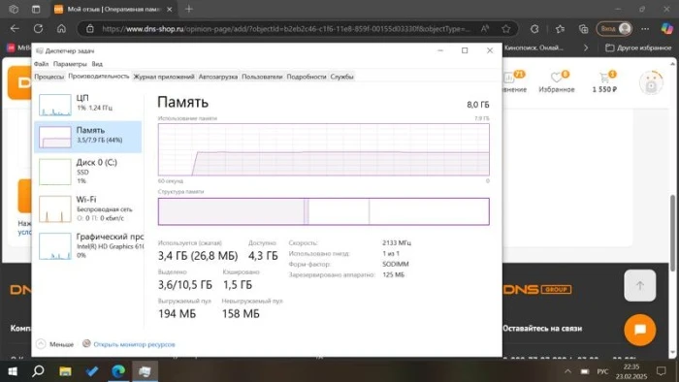Open Windows taskbar search

[x=38, y=371]
